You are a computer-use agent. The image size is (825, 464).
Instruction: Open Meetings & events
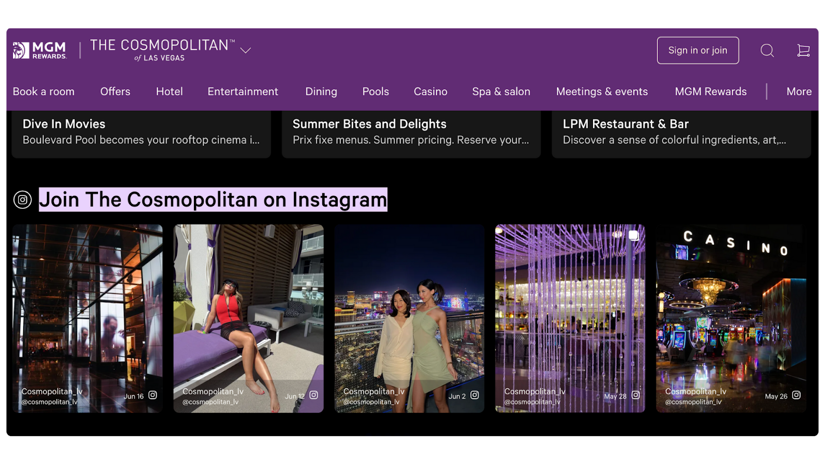pyautogui.click(x=602, y=91)
